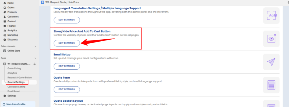Click the Quote Form heading
The height and width of the screenshot is (107, 289).
tap(62, 78)
